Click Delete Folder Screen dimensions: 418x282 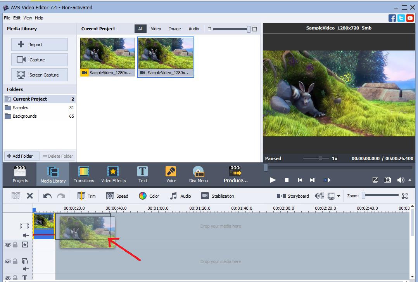pyautogui.click(x=57, y=156)
